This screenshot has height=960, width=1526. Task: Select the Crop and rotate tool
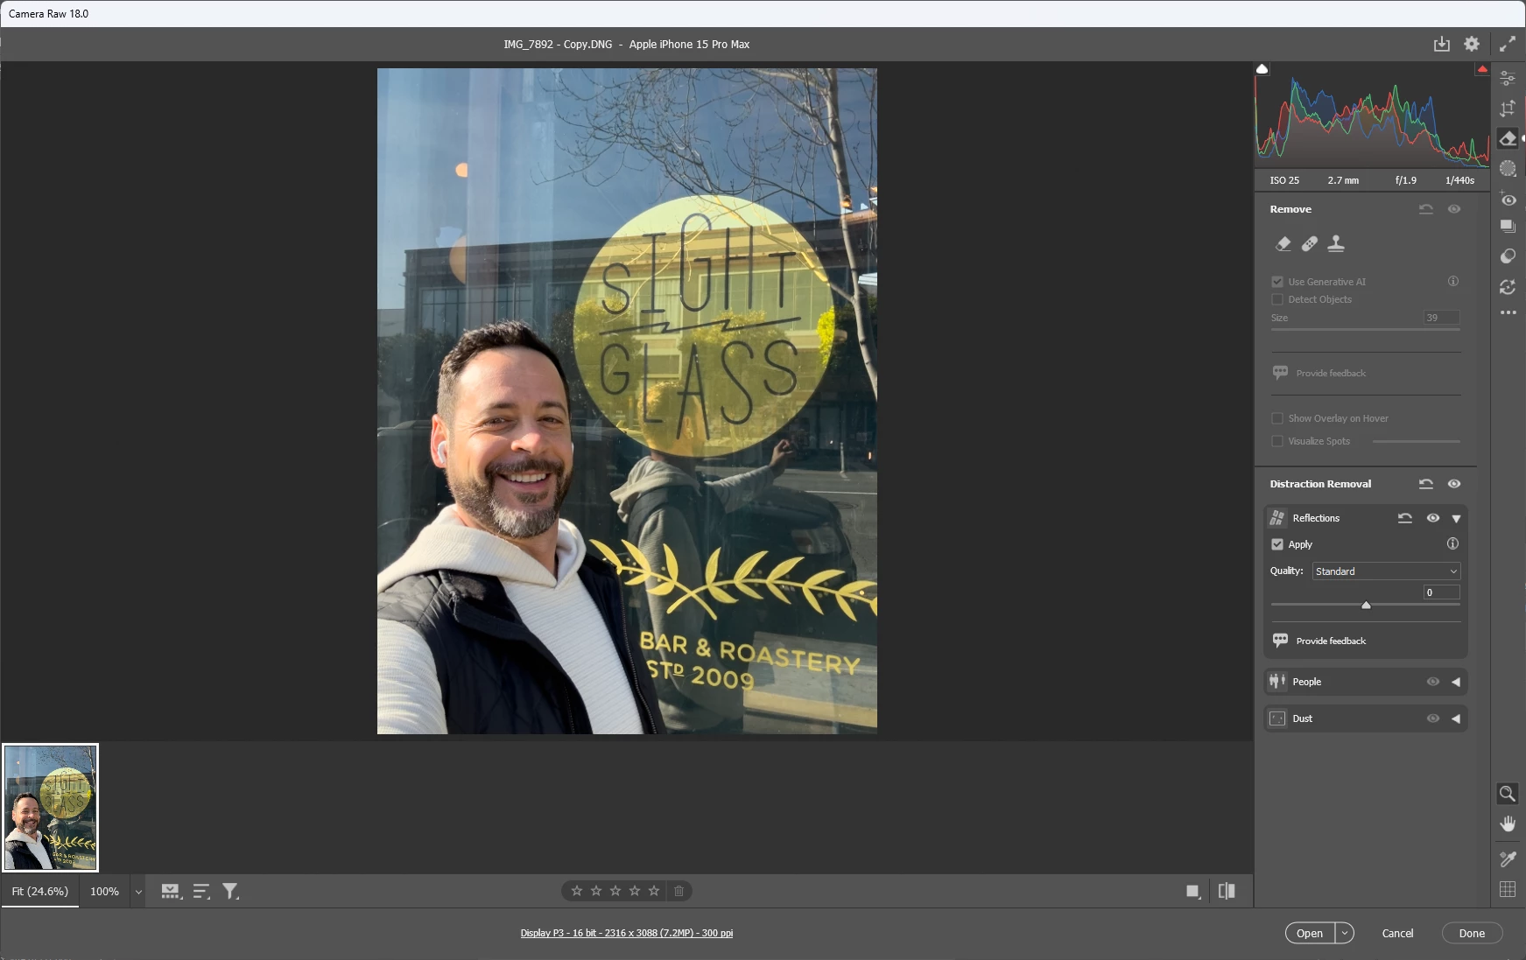click(x=1507, y=109)
